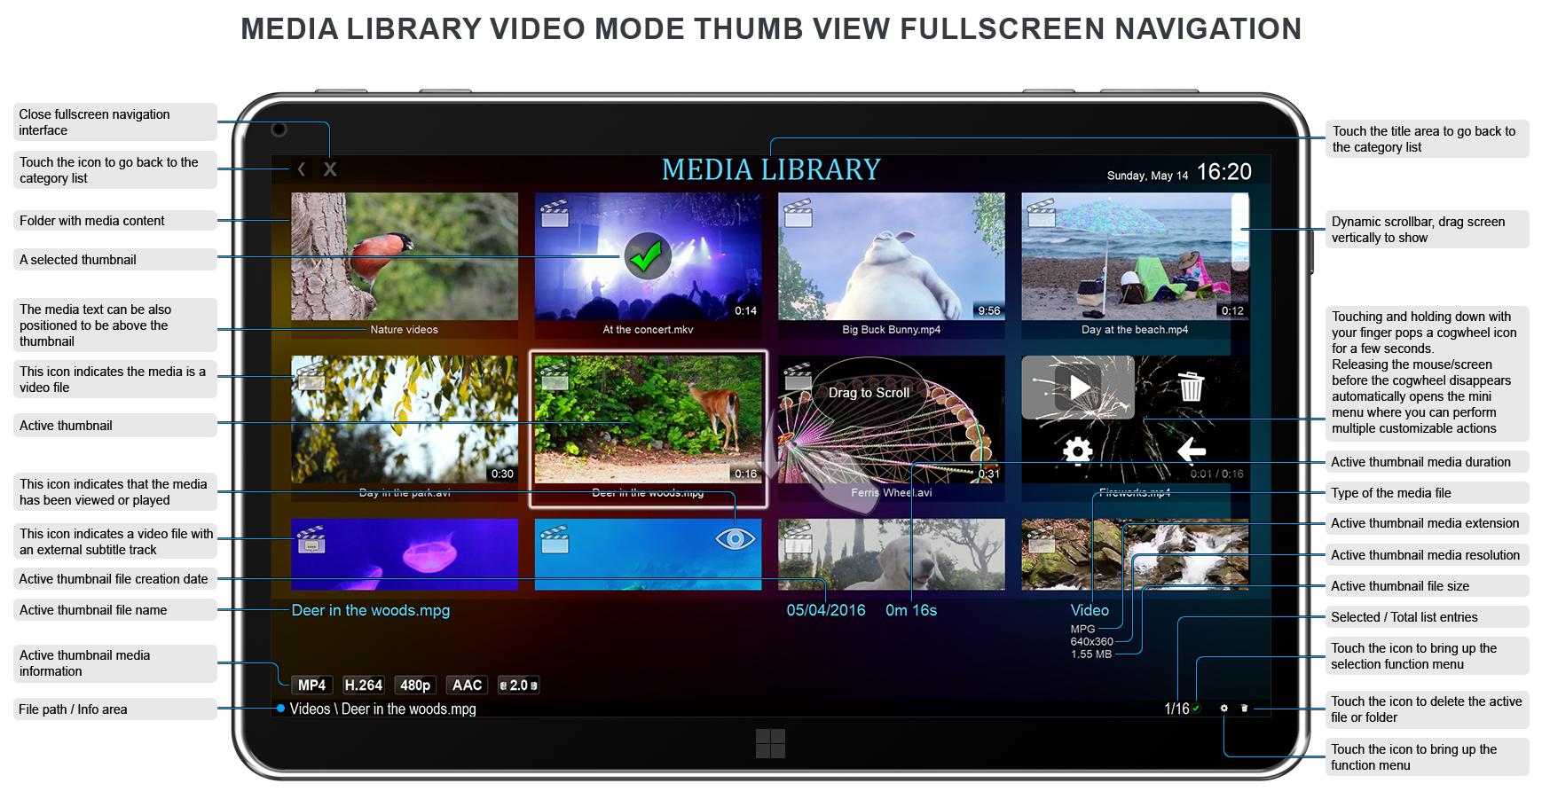
Task: Click the Windows home button on tablet
Action: pos(770,743)
